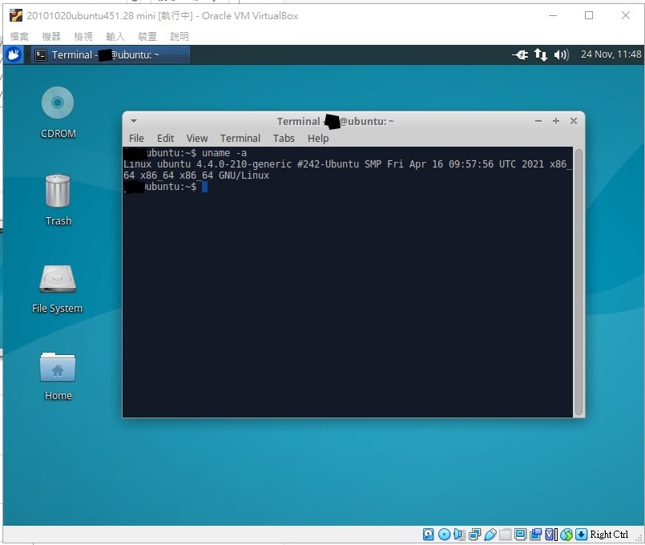645x545 pixels.
Task: Close the VirtualBox window
Action: [x=626, y=16]
